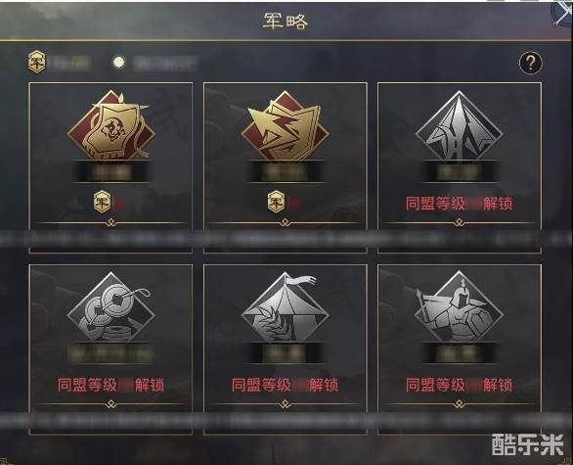Click the glowing round orb icon in the top bar
This screenshot has width=573, height=465.
point(118,63)
